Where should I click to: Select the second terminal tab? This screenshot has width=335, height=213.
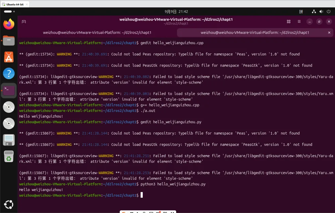[x=255, y=33]
